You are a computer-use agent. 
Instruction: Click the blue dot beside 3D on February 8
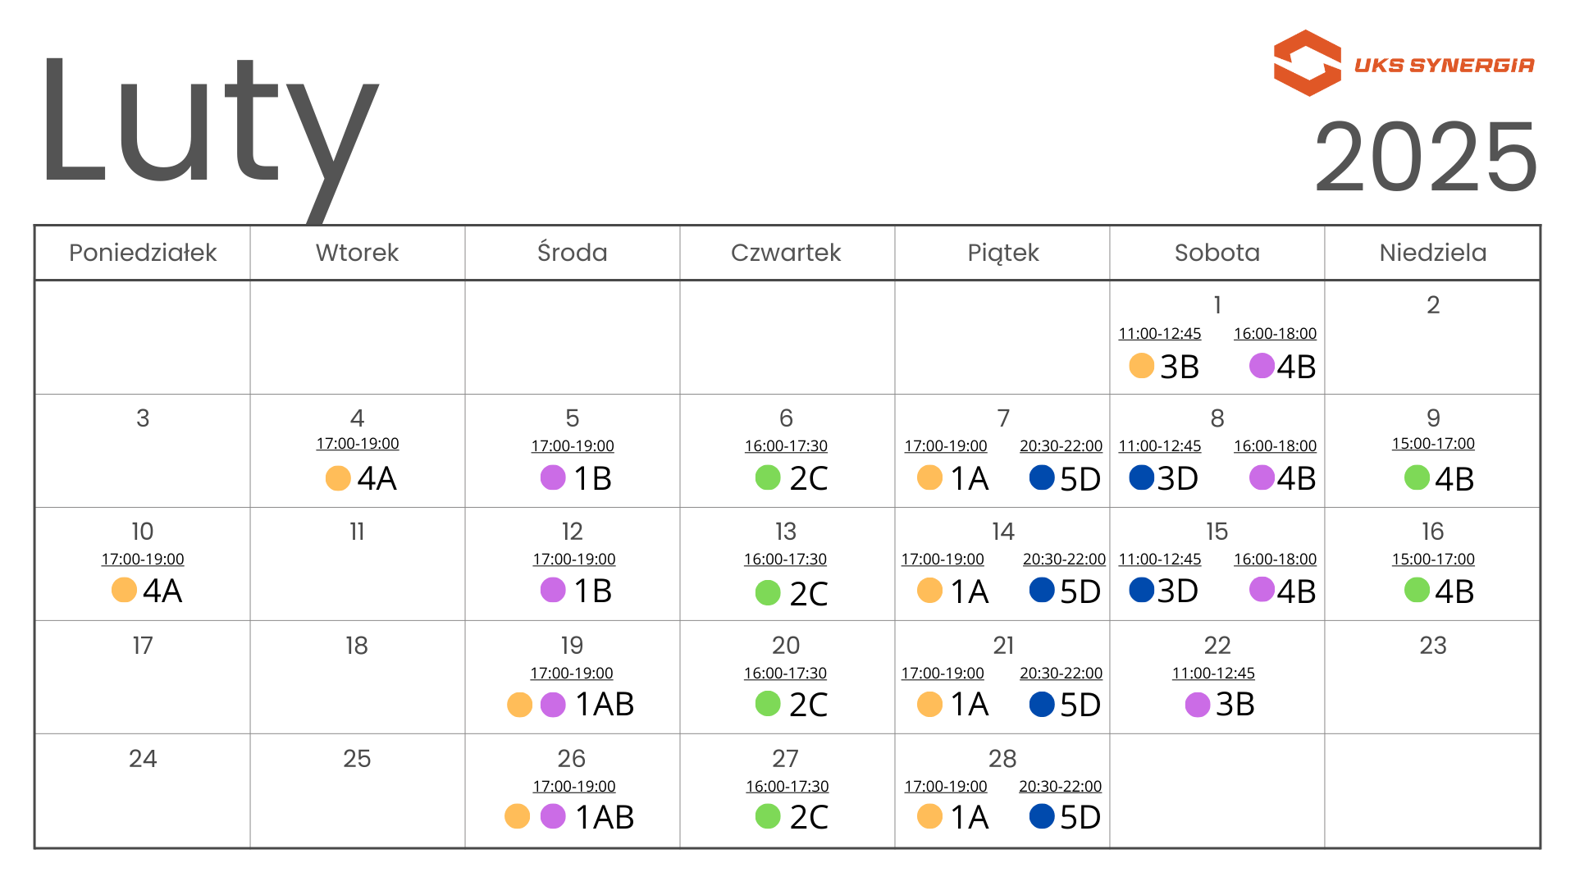(x=1142, y=477)
